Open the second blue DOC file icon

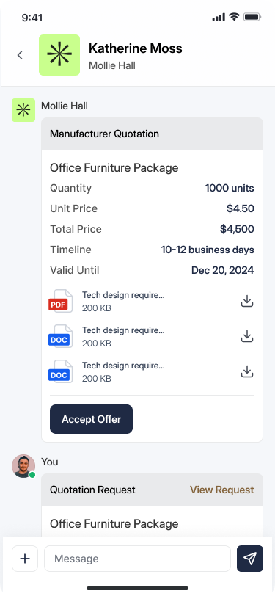coord(61,371)
